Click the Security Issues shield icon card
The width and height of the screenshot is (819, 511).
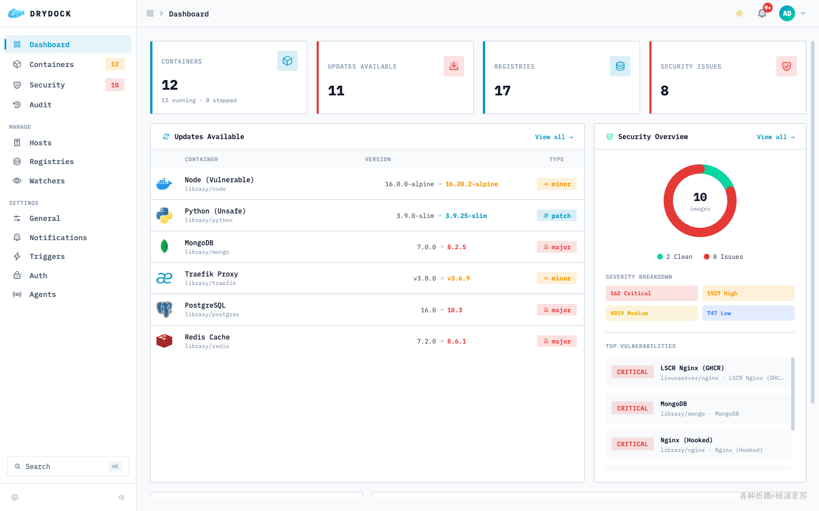tap(787, 66)
